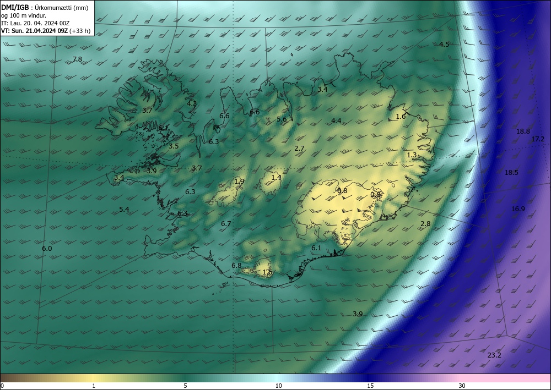551x390 pixels.
Task: Click the 6.7 value on the map
Action: pos(226,223)
